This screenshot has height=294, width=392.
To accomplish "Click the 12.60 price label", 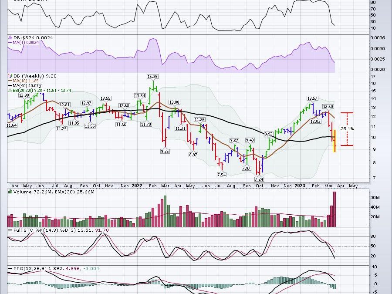I will click(328, 107).
